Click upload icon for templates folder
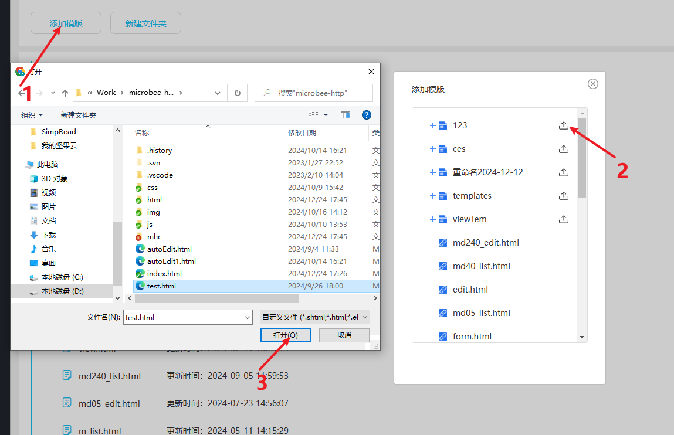This screenshot has height=435, width=674. tap(563, 196)
